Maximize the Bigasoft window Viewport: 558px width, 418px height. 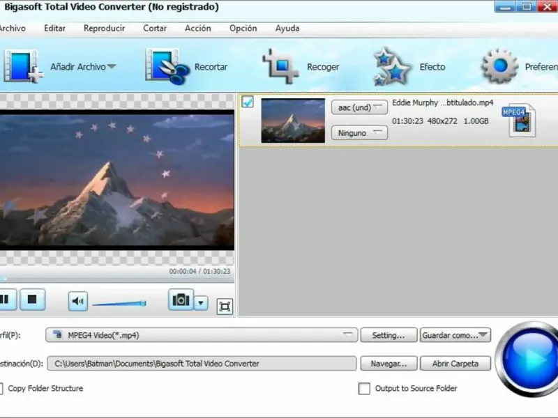pyautogui.click(x=527, y=7)
